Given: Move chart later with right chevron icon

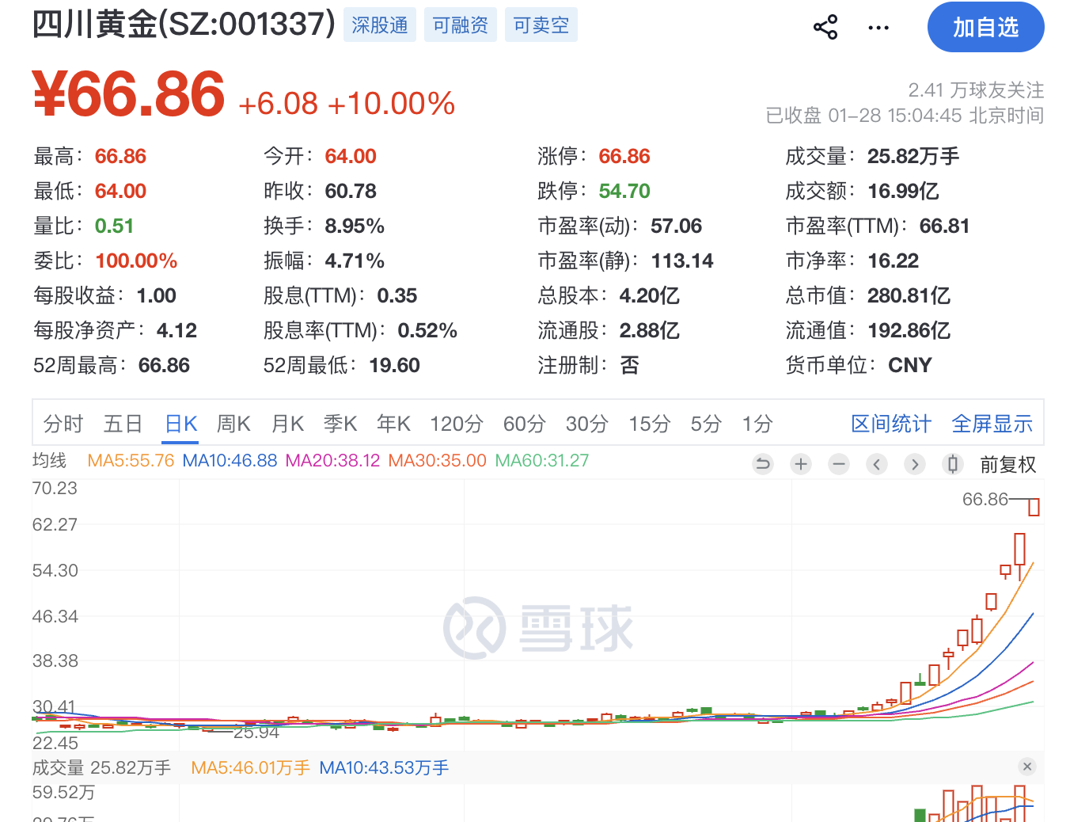Looking at the screenshot, I should [915, 464].
